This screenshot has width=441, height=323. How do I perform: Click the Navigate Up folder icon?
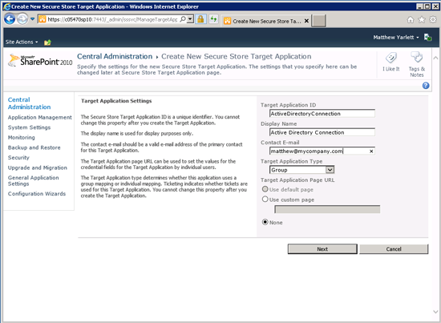[x=47, y=42]
